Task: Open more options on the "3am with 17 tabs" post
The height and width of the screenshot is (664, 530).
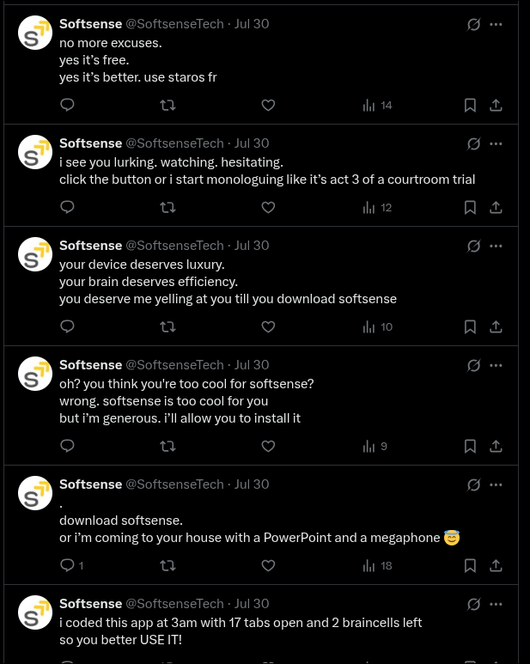Action: point(496,604)
